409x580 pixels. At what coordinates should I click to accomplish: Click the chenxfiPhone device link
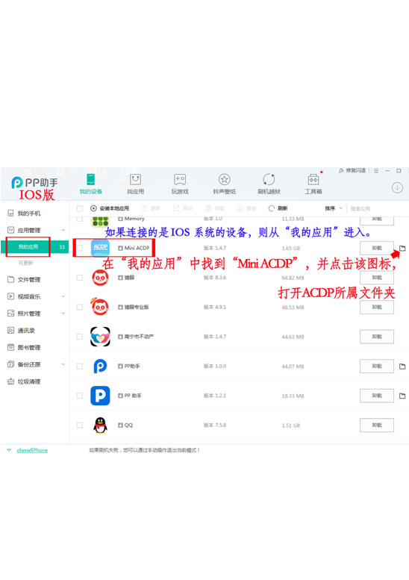pyautogui.click(x=32, y=450)
